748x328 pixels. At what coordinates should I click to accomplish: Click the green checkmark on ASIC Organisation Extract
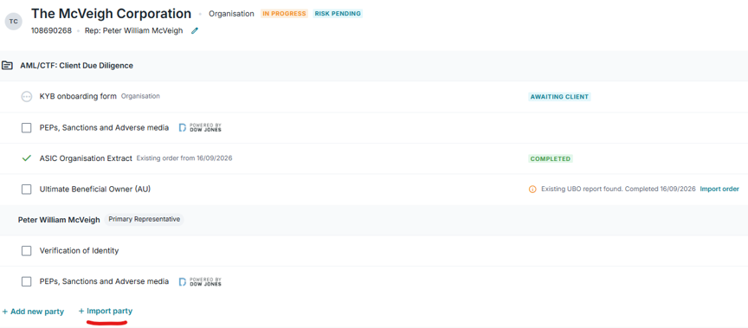27,158
